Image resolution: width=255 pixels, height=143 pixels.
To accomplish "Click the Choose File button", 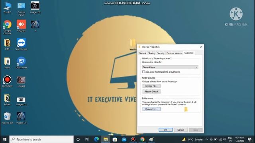I will point(151,86).
